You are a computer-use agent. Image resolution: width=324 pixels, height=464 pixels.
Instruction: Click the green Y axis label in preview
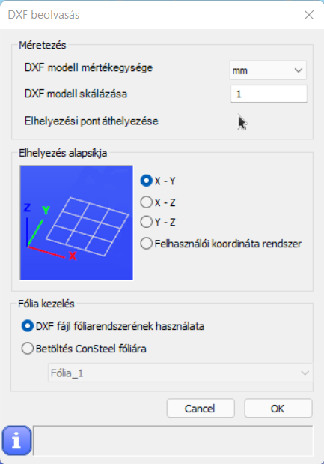(x=46, y=210)
